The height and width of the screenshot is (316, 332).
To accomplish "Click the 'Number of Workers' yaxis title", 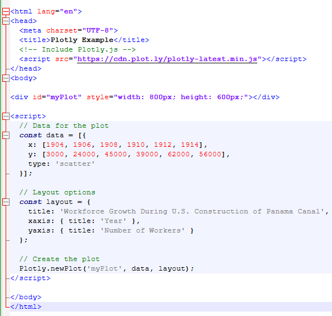I will point(143,230).
